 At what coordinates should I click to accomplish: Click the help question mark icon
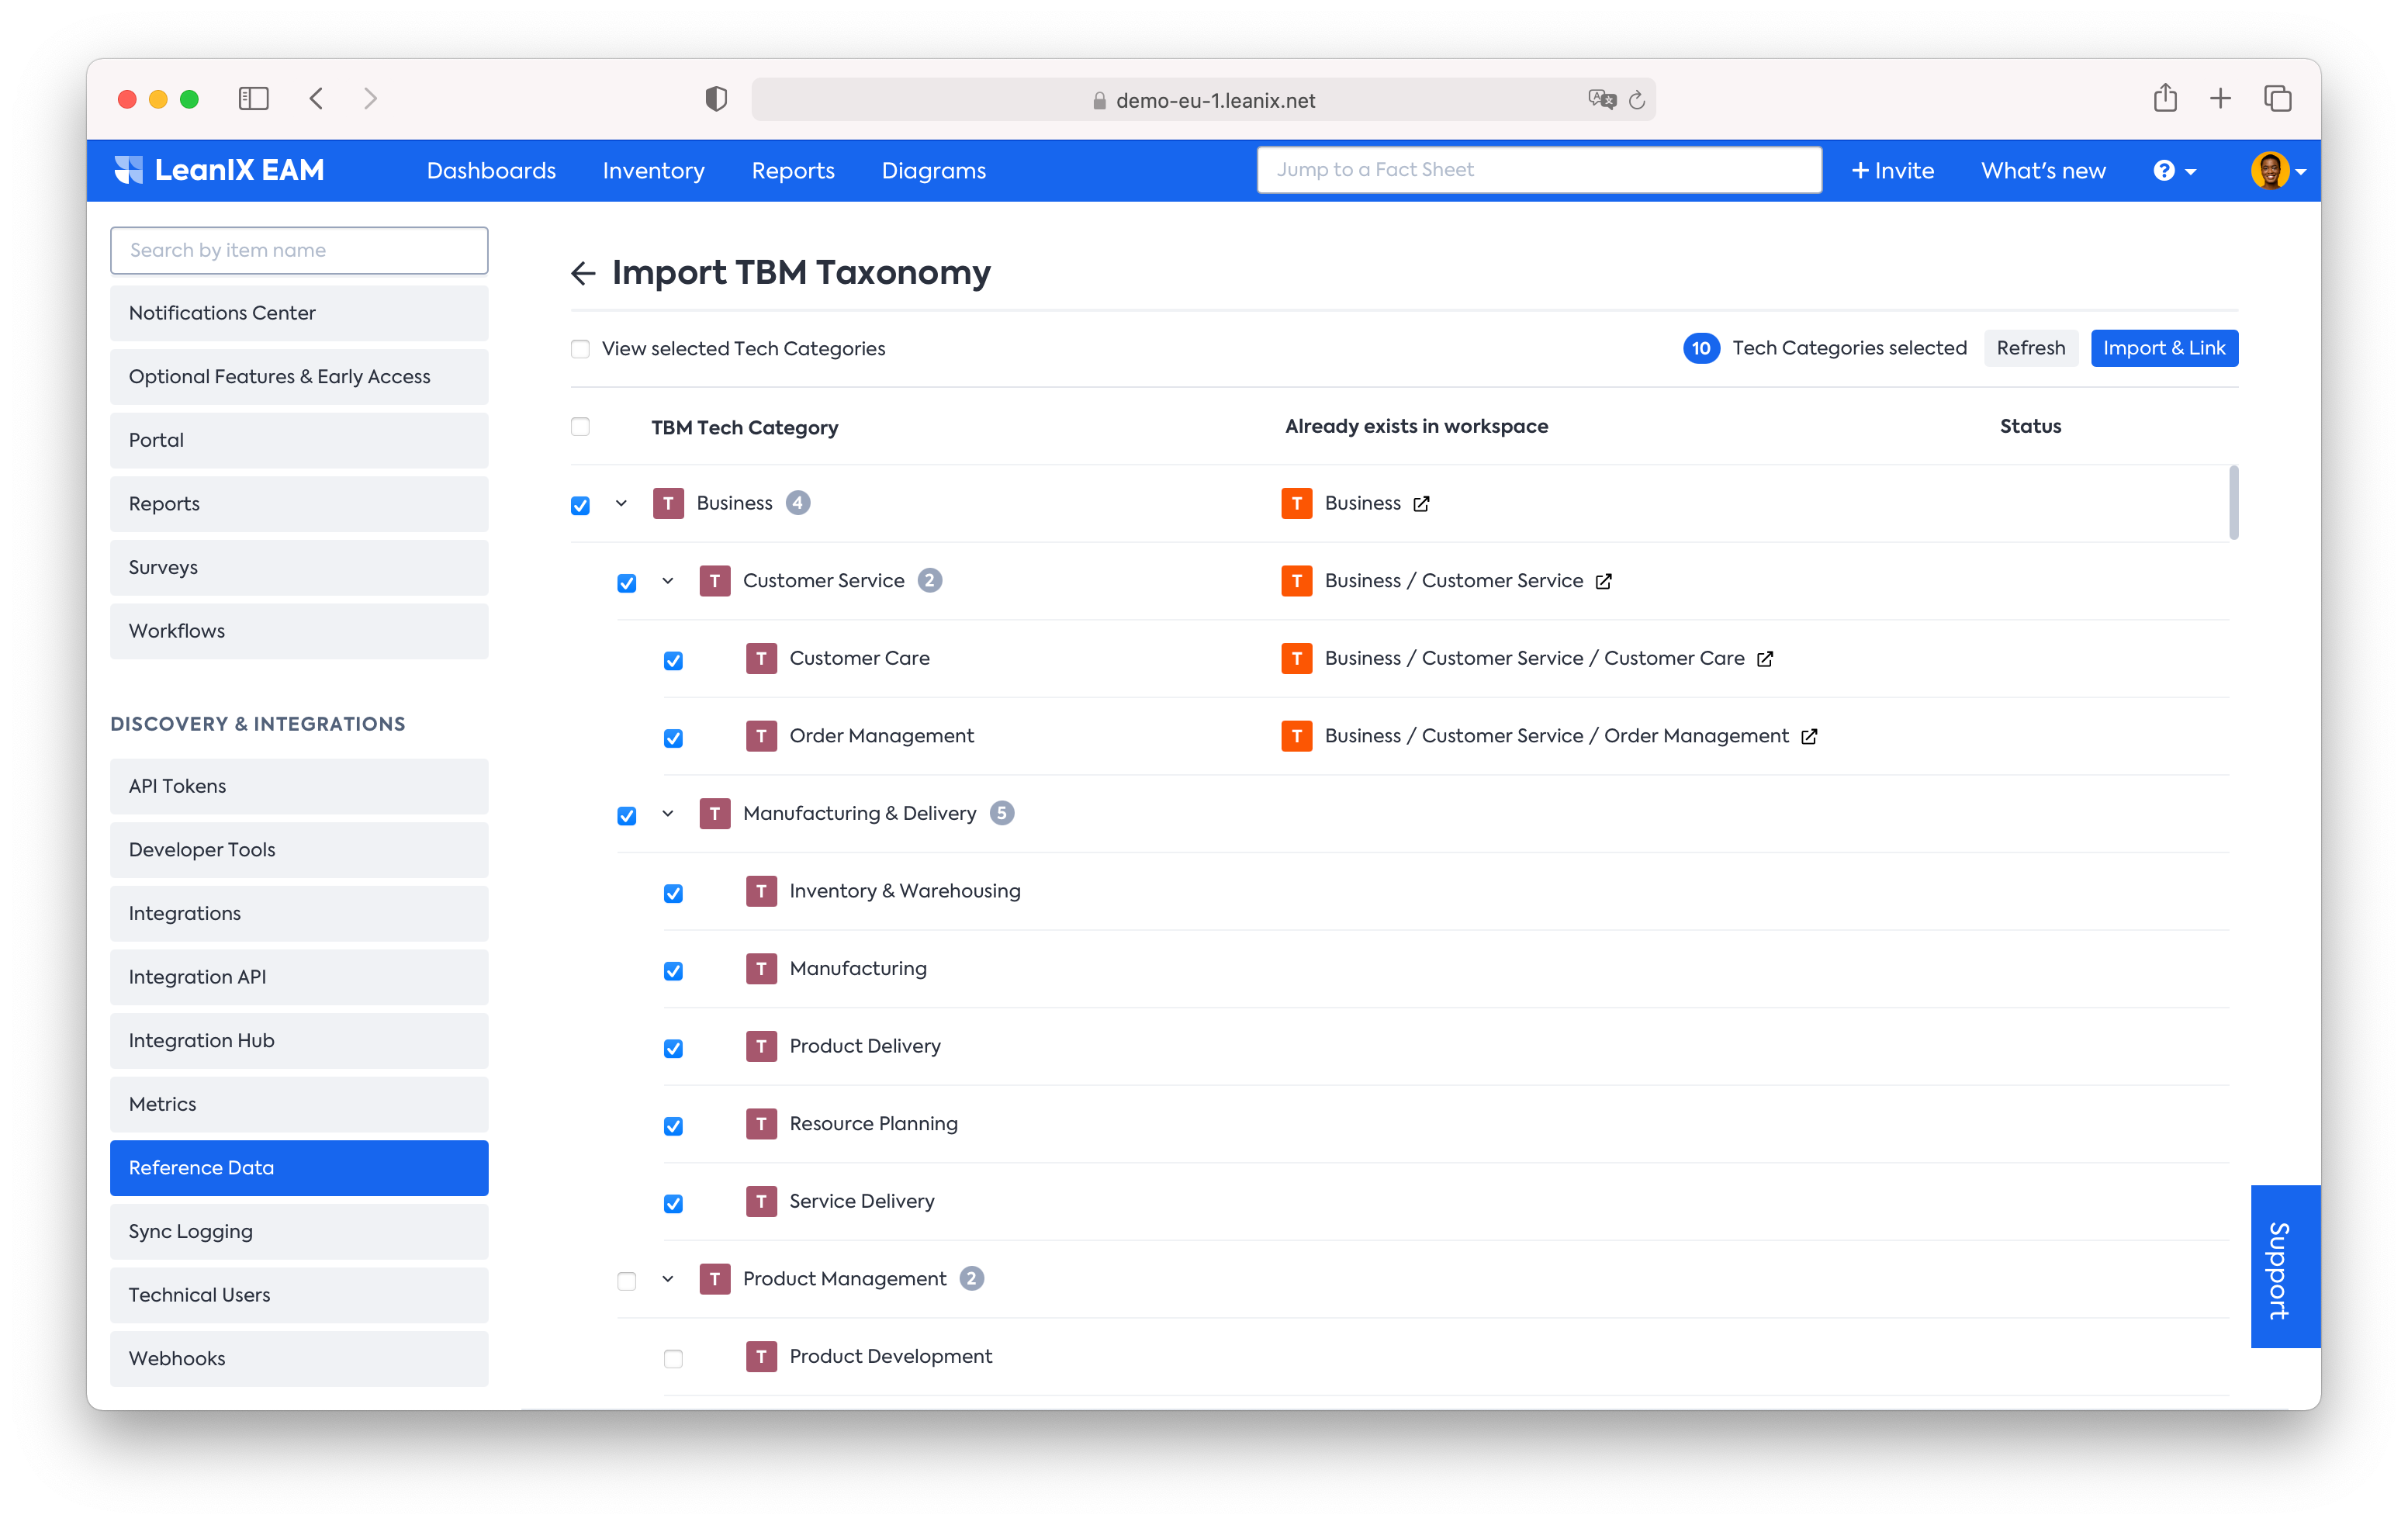pyautogui.click(x=2164, y=171)
